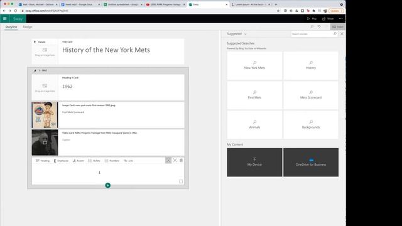Bookmark this page with star icon
402x226 pixels.
click(x=278, y=11)
